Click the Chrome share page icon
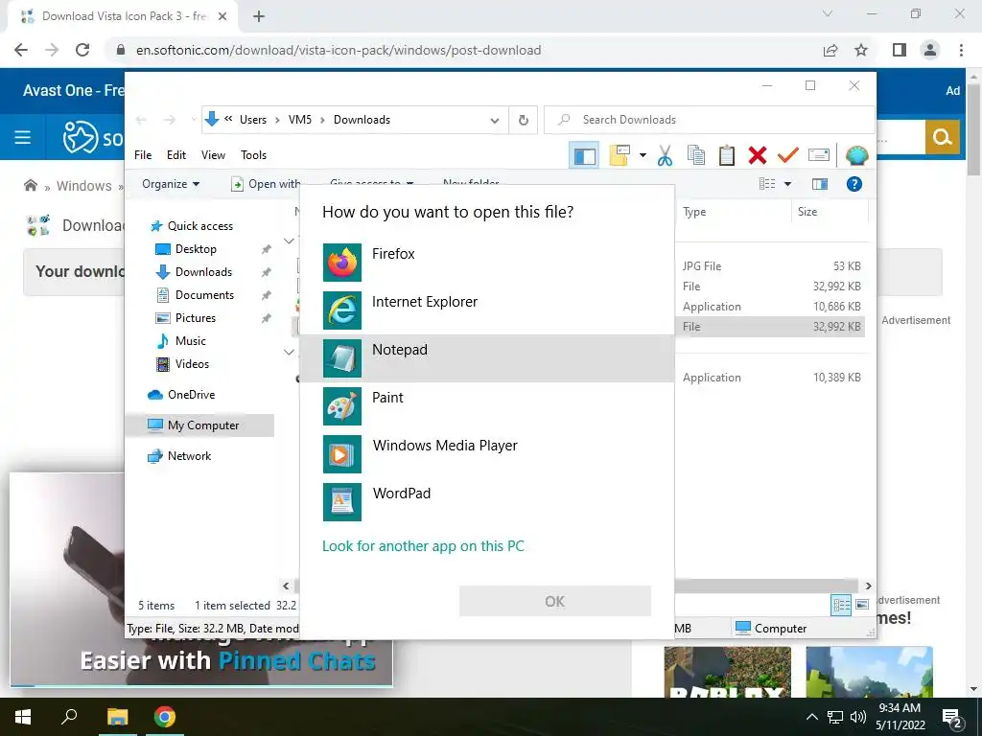 (830, 50)
